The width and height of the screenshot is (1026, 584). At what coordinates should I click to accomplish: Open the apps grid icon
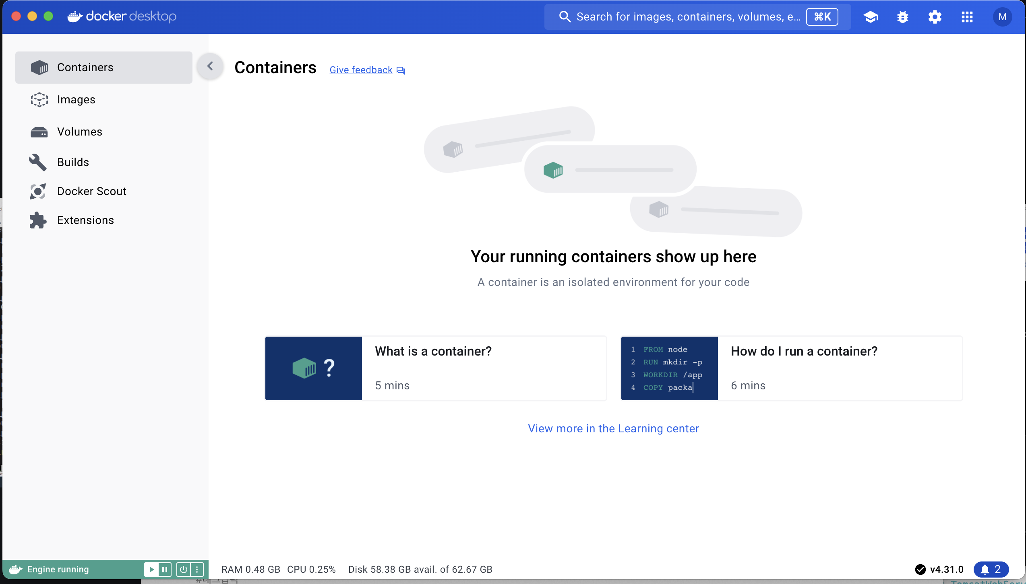(x=967, y=17)
